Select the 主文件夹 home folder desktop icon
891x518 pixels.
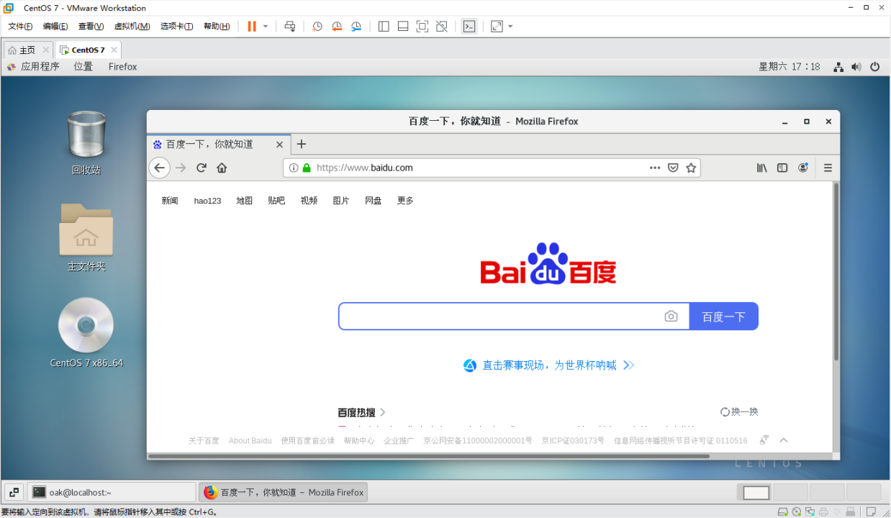coord(86,237)
